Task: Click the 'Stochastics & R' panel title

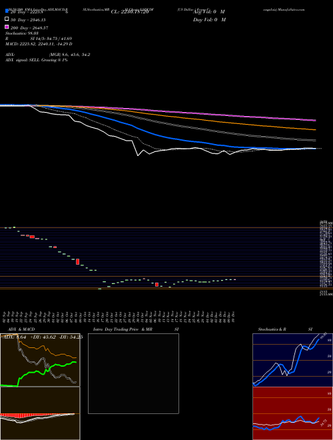Action: 272,329
